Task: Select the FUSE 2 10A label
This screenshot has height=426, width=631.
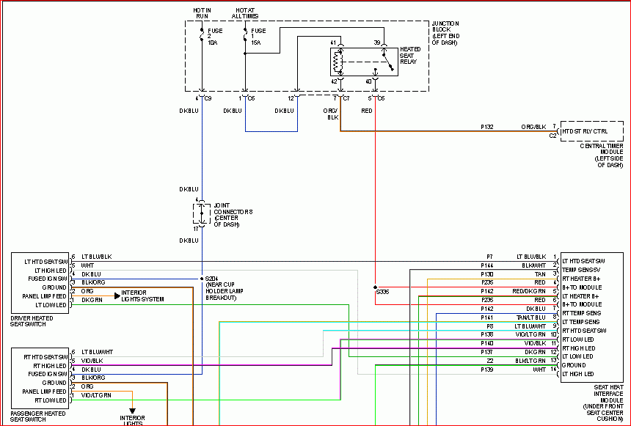Action: pos(215,37)
